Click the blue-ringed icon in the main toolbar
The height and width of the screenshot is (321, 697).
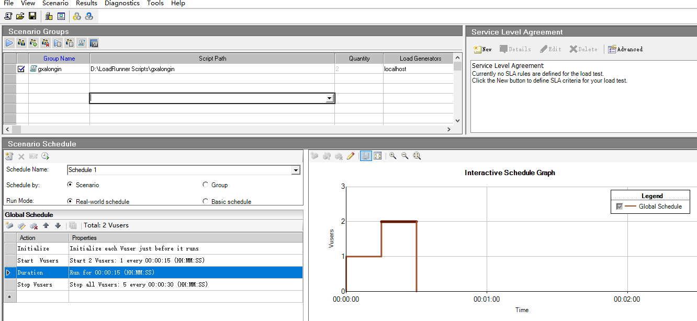pyautogui.click(x=89, y=16)
